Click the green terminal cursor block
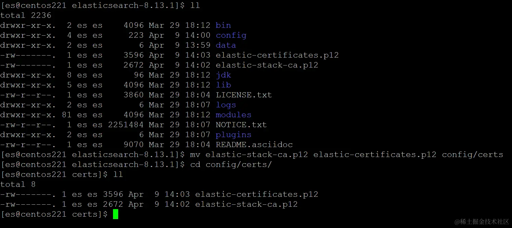 [x=115, y=214]
